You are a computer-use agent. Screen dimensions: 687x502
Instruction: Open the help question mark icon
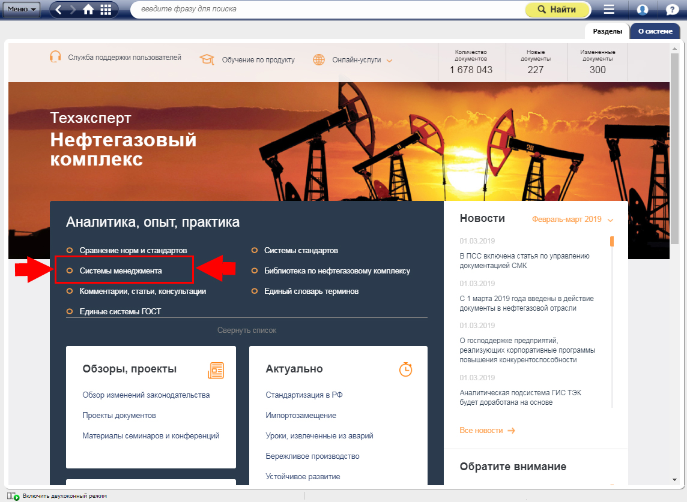click(672, 10)
